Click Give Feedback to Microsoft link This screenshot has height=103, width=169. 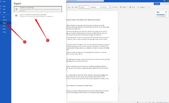coord(162,102)
